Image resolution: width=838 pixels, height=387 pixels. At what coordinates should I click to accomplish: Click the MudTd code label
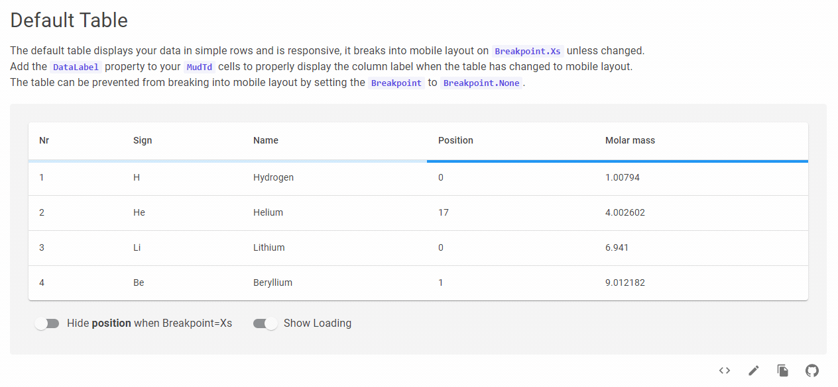(200, 67)
